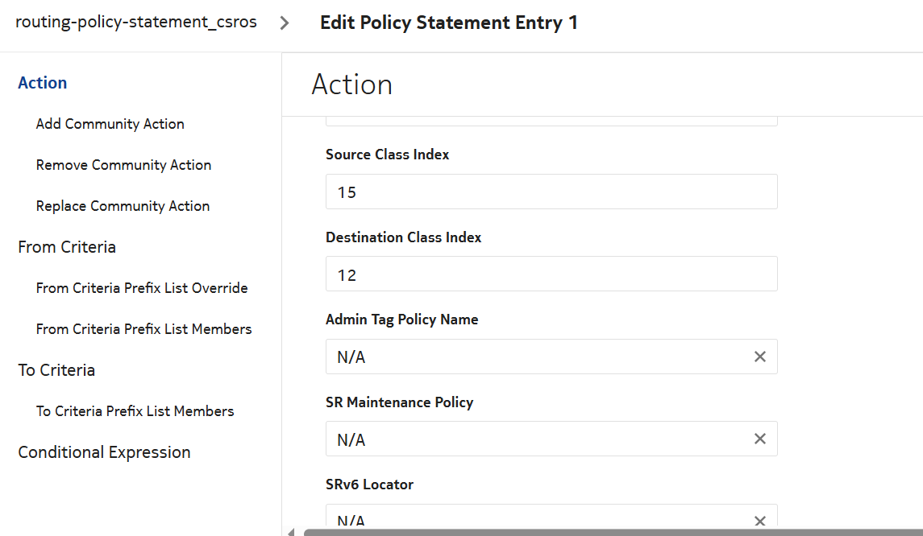Jump to Remove Community Action
The width and height of the screenshot is (923, 536).
pos(123,165)
